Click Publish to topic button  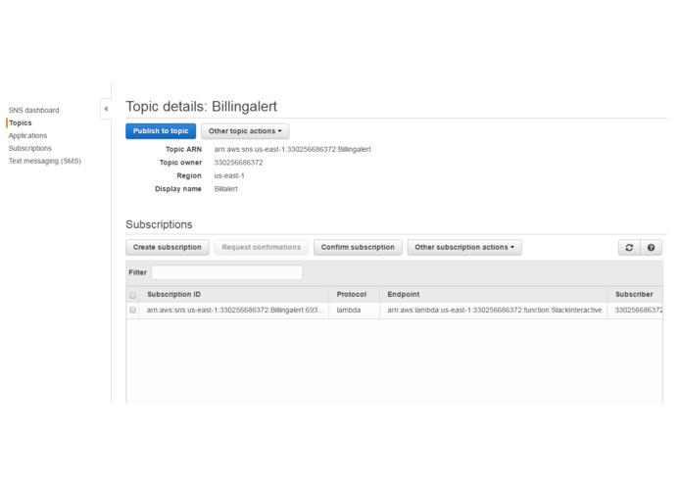pyautogui.click(x=161, y=131)
